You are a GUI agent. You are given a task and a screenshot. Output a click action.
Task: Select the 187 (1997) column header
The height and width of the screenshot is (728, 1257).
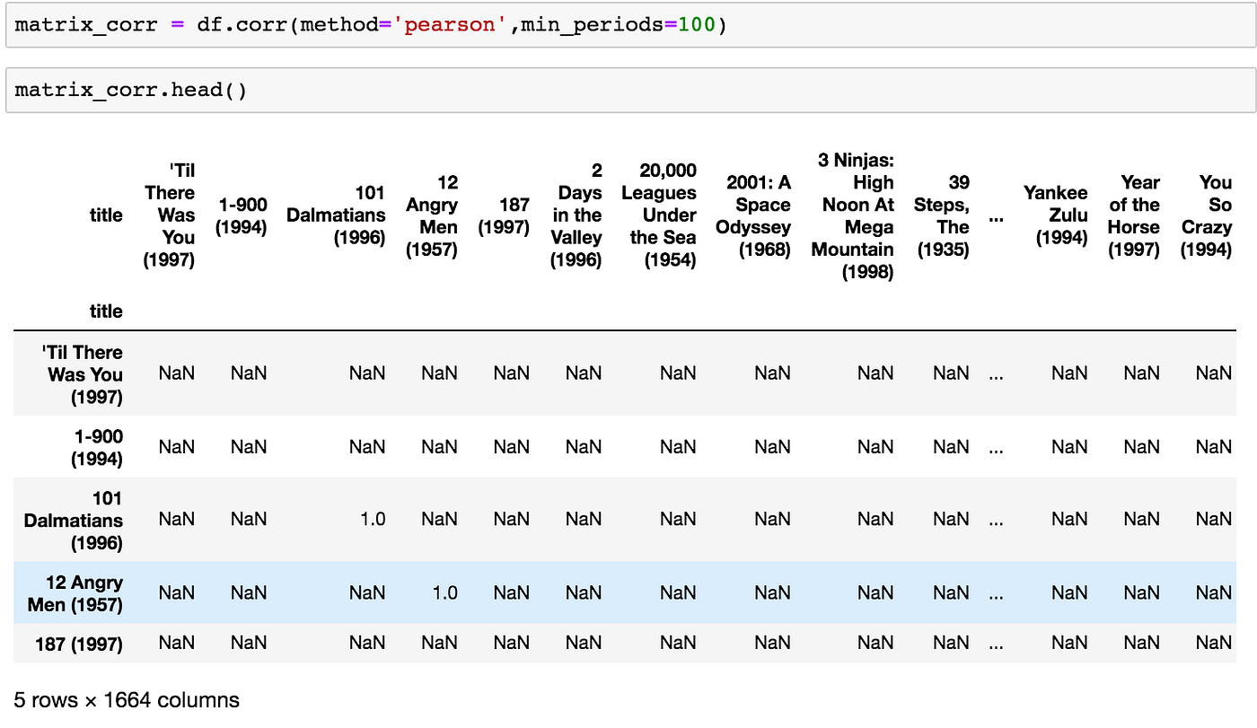(x=505, y=215)
